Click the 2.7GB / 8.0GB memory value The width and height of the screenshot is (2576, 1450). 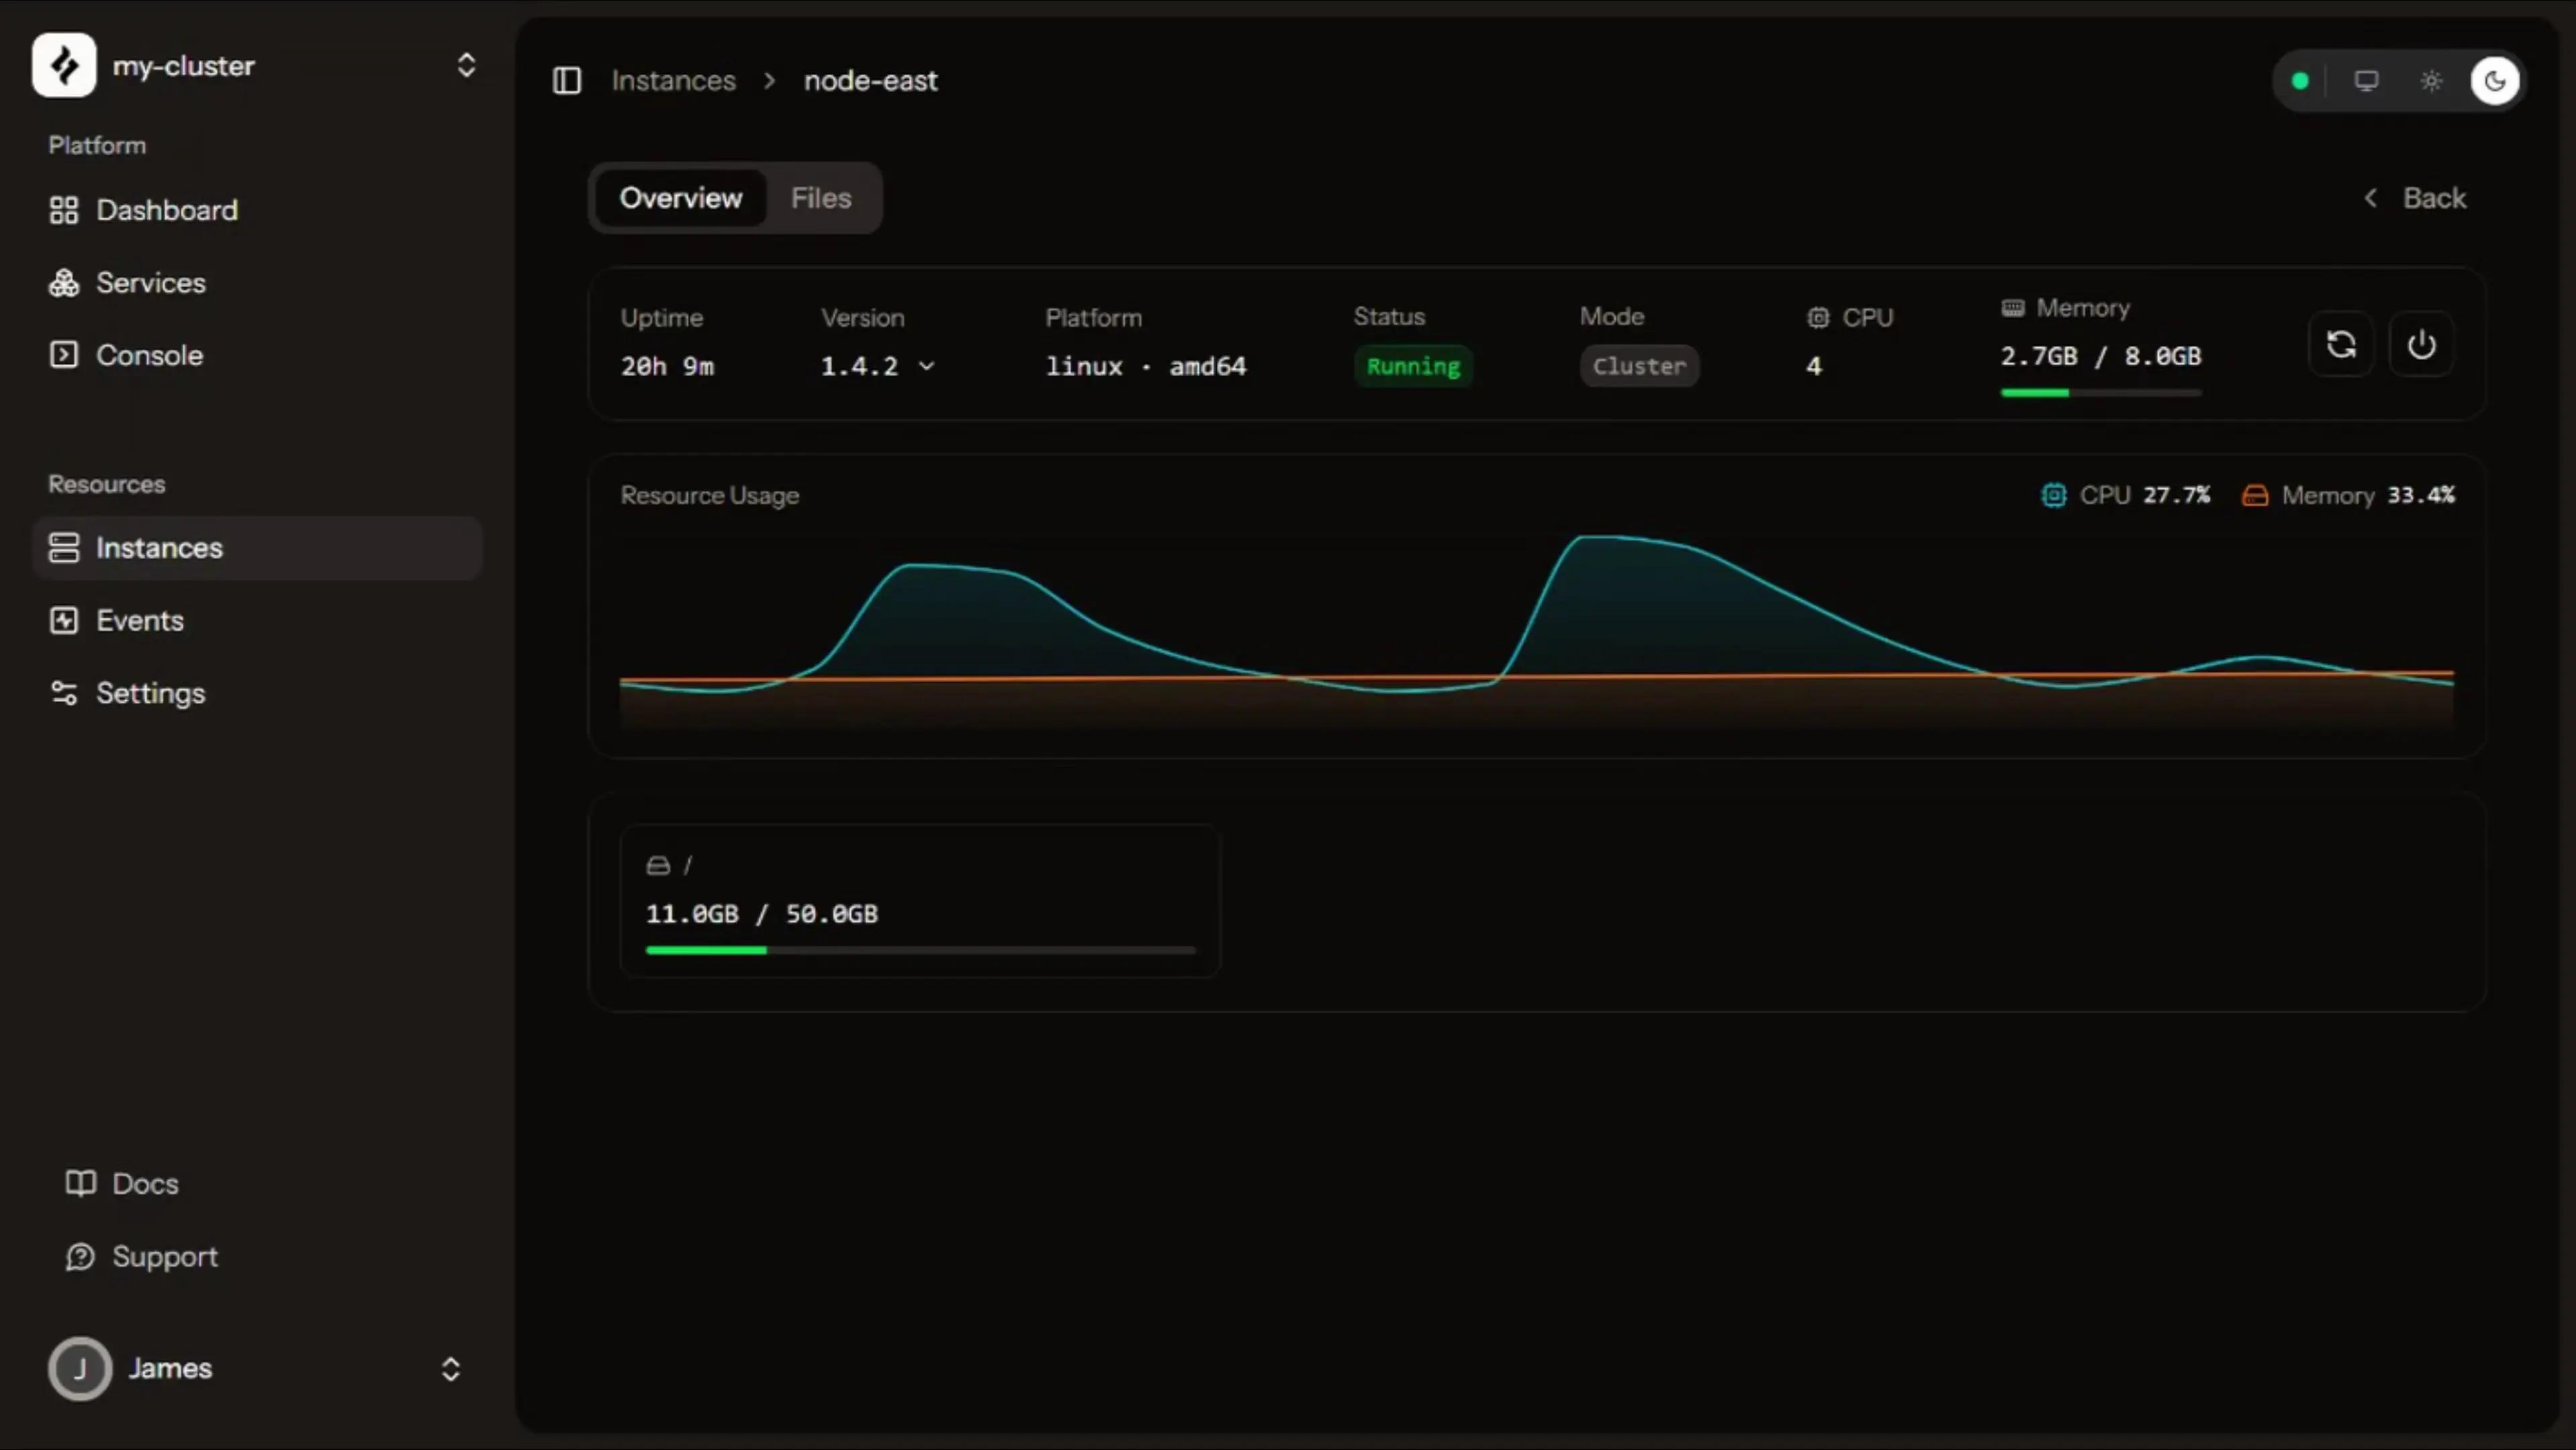coord(2101,356)
